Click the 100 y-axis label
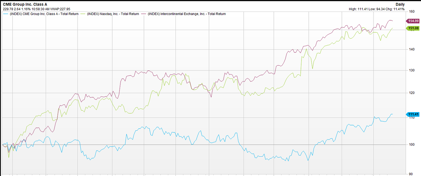 (x=412, y=145)
